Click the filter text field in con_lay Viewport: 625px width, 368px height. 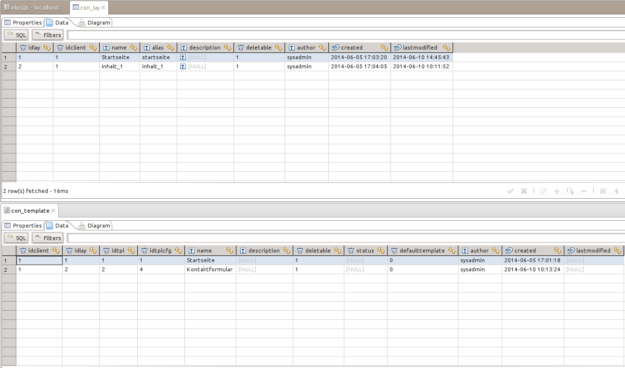point(337,35)
